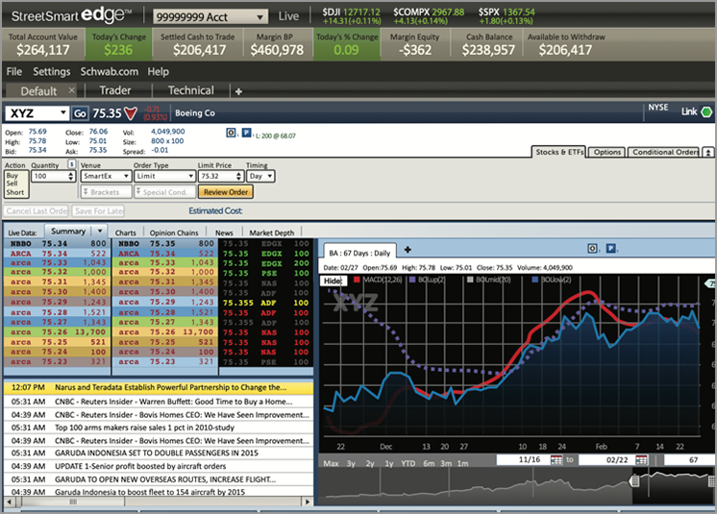Click Save For Later button
The image size is (717, 514).
pos(98,211)
